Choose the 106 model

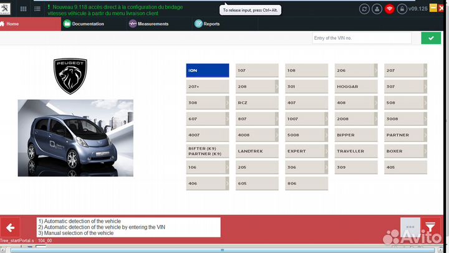point(208,168)
